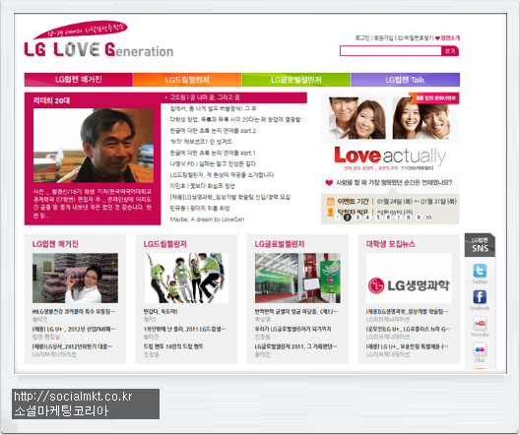Go to banner page 6
Screen dimensions: 520x435
tap(388, 217)
